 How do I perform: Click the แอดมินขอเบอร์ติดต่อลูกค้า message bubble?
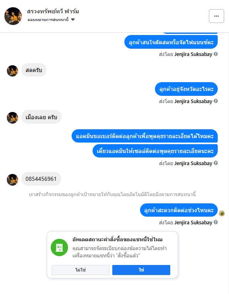pyautogui.click(x=145, y=136)
